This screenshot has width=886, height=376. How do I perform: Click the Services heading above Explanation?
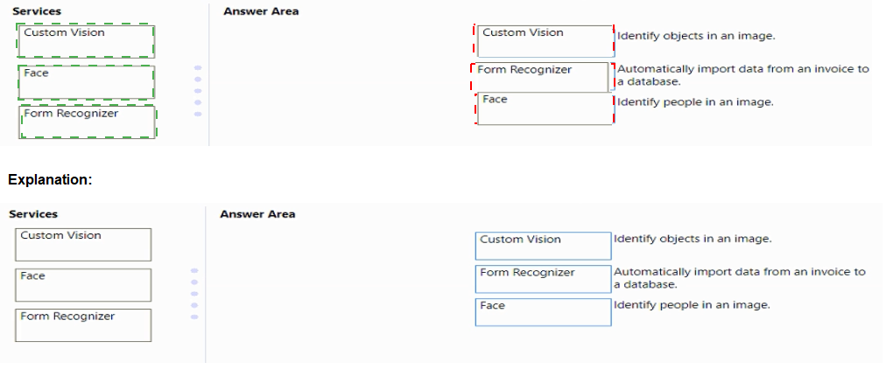[x=36, y=11]
